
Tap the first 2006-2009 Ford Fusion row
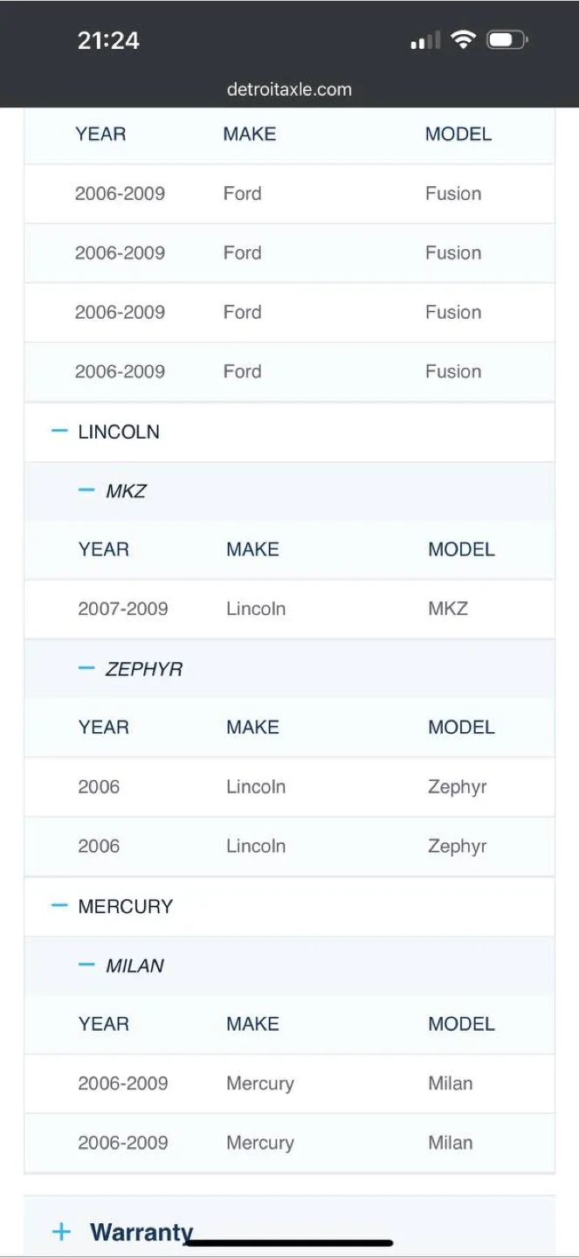point(289,194)
